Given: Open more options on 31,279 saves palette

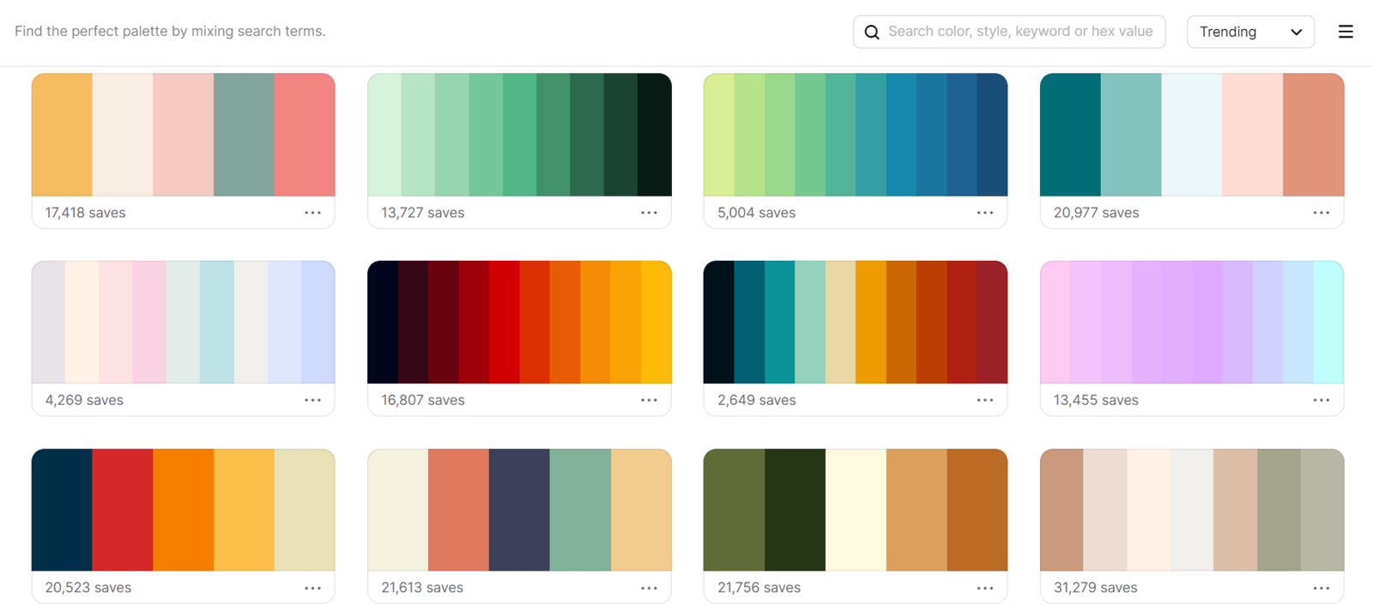Looking at the screenshot, I should (1321, 588).
